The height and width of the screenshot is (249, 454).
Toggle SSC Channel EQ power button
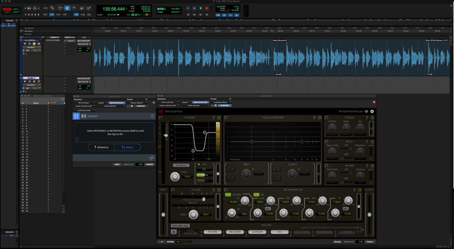pos(360,190)
